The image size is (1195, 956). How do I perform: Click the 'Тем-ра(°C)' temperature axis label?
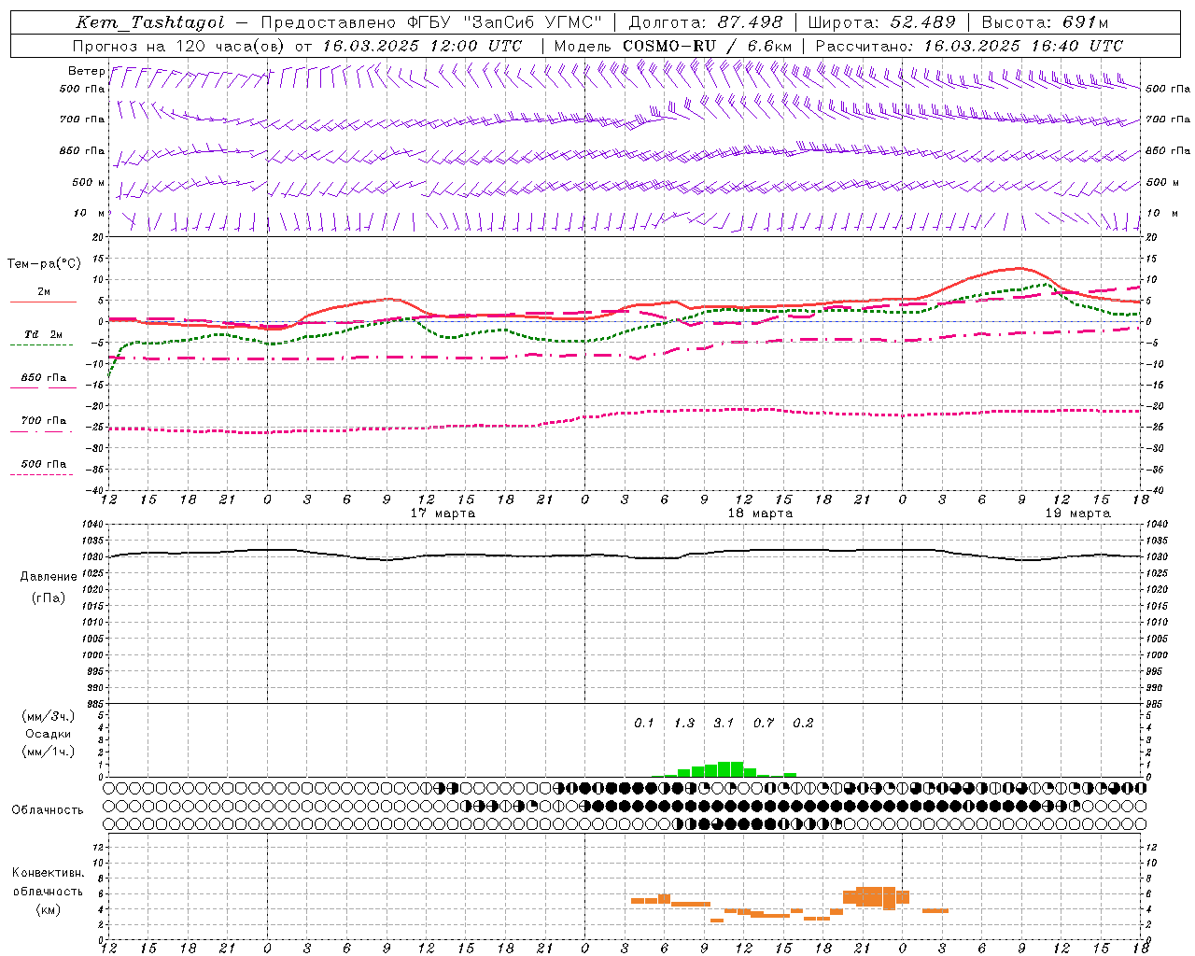pos(44,264)
